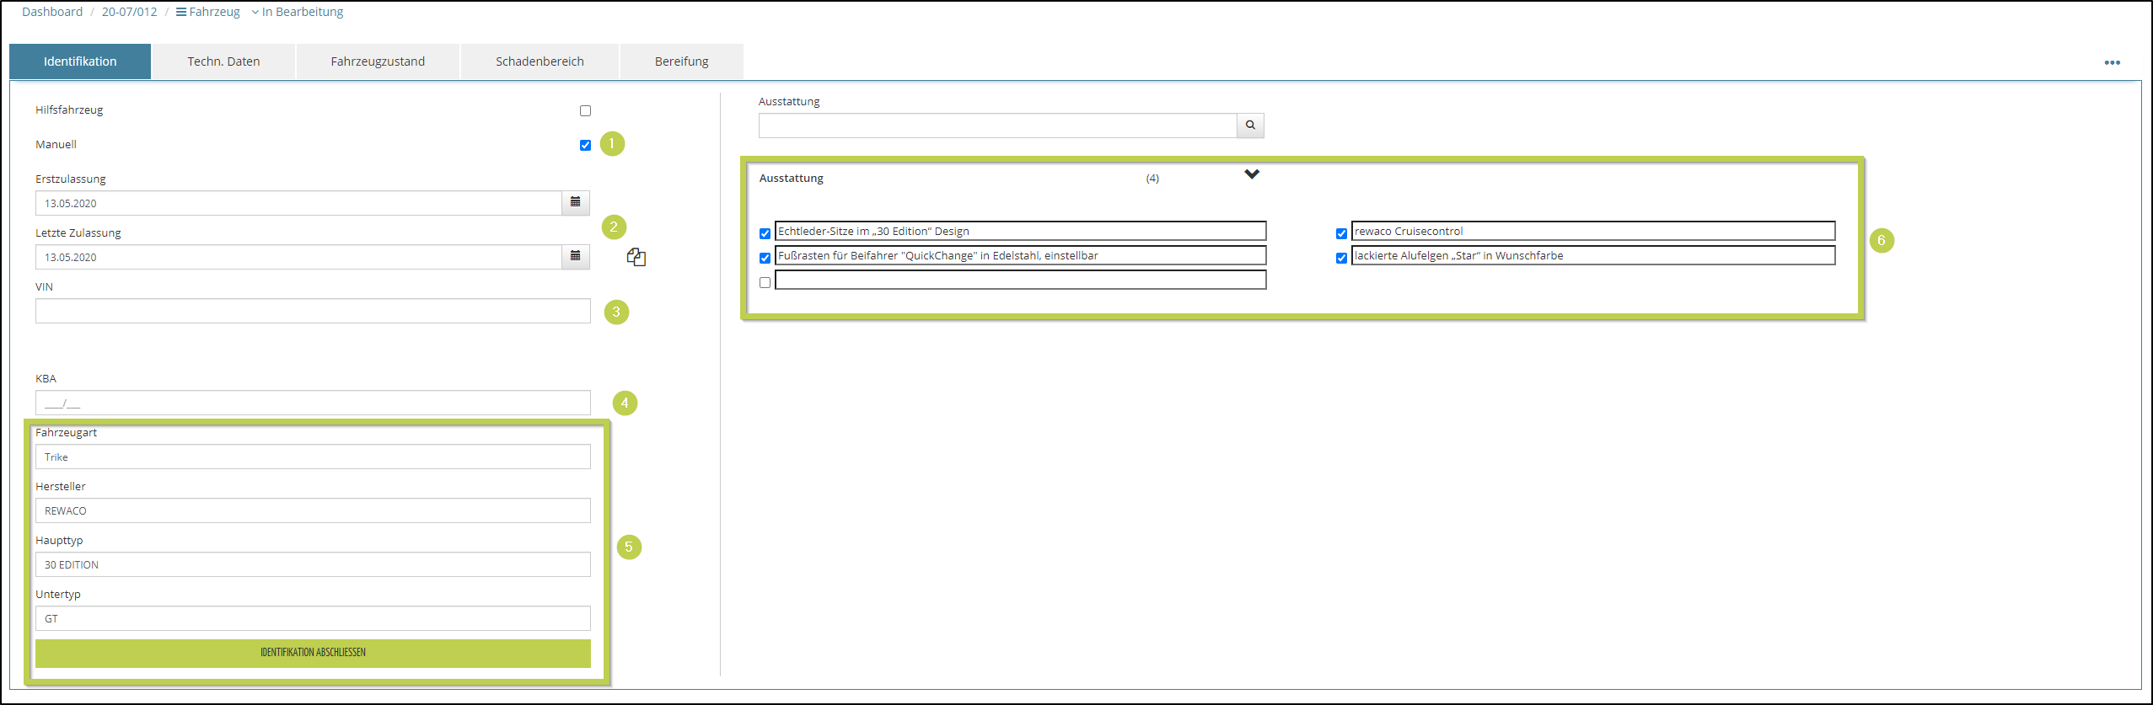
Task: Open the Letzte Zulassung calendar picker
Action: coord(575,257)
